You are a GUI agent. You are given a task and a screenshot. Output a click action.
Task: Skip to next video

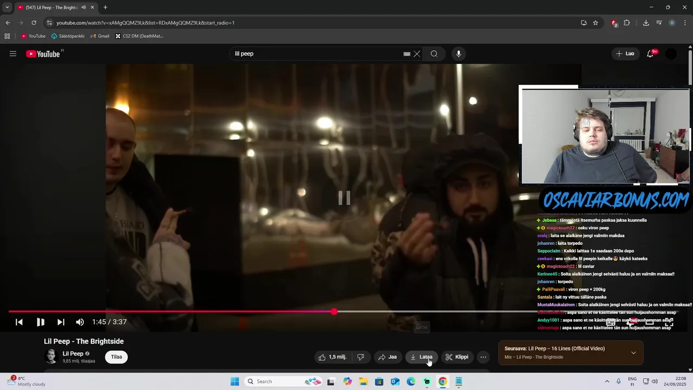click(61, 322)
